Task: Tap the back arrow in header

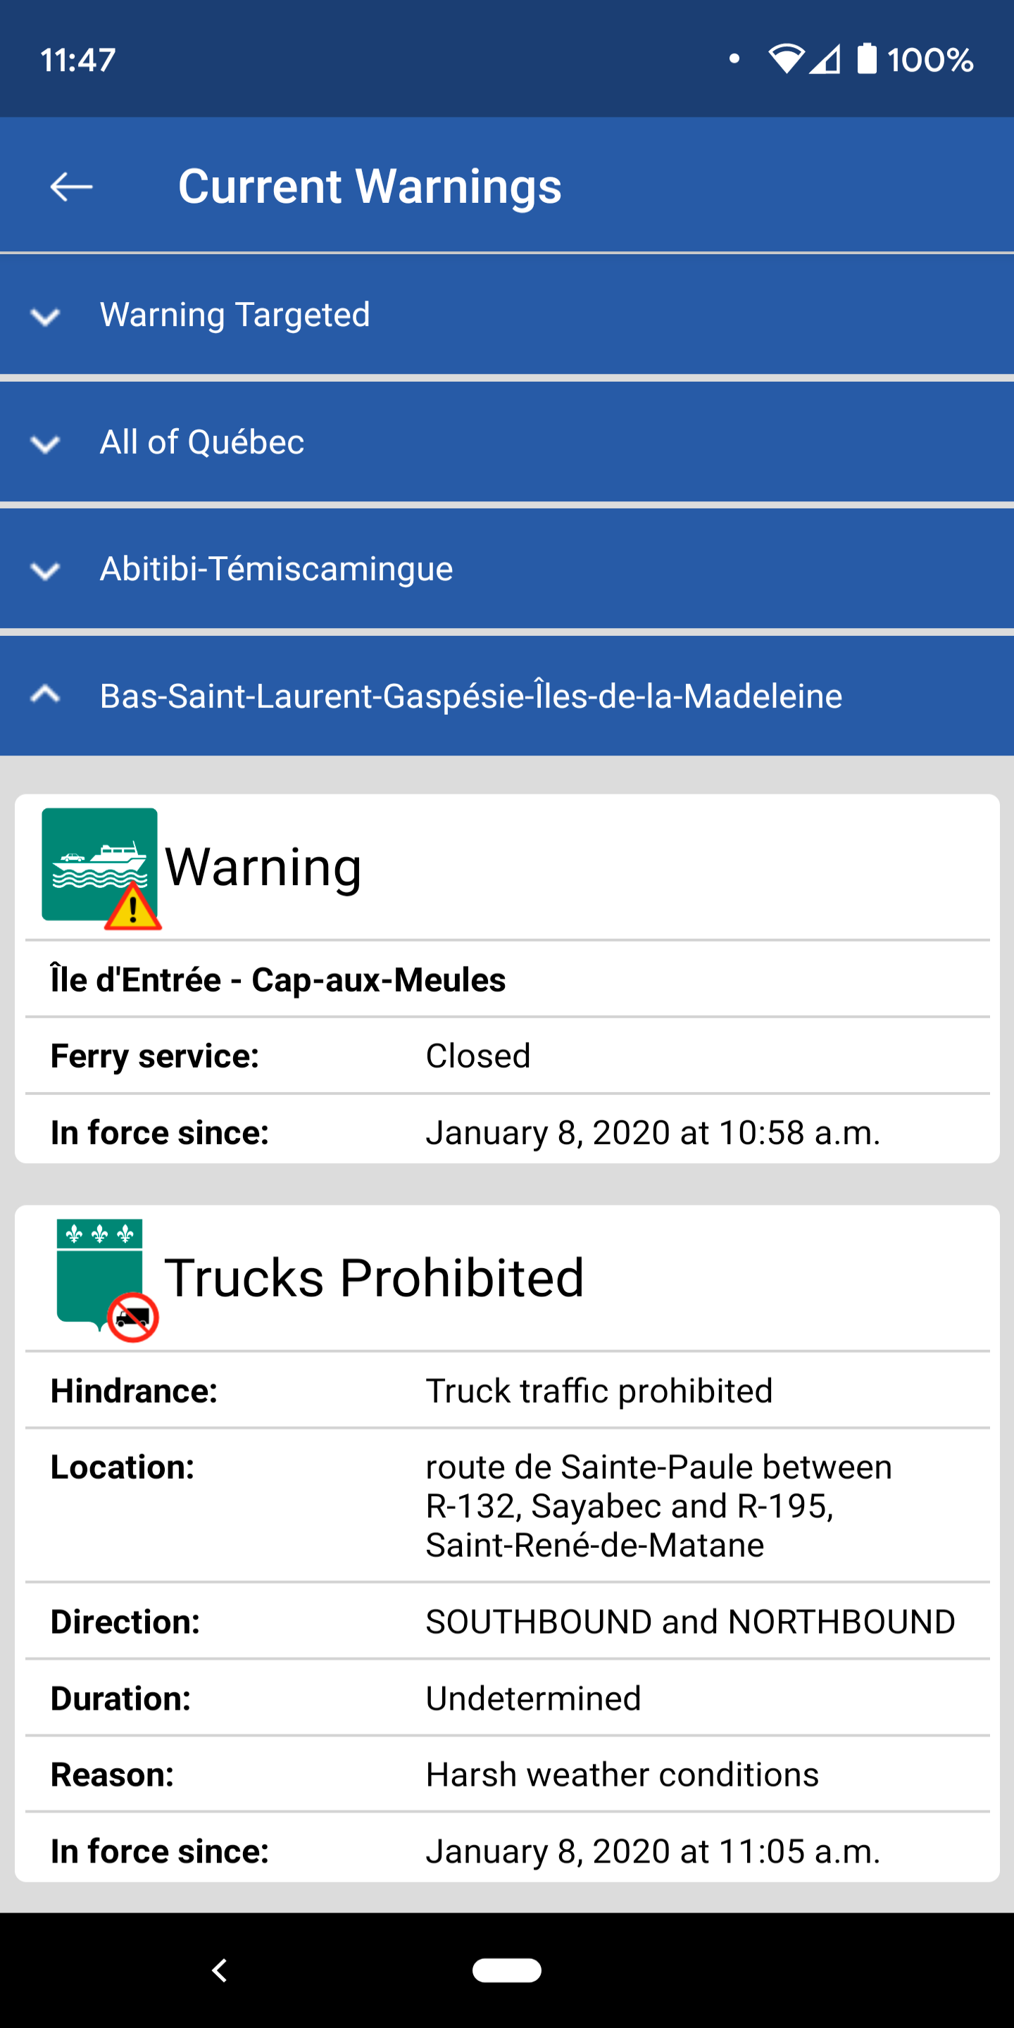Action: tap(71, 187)
